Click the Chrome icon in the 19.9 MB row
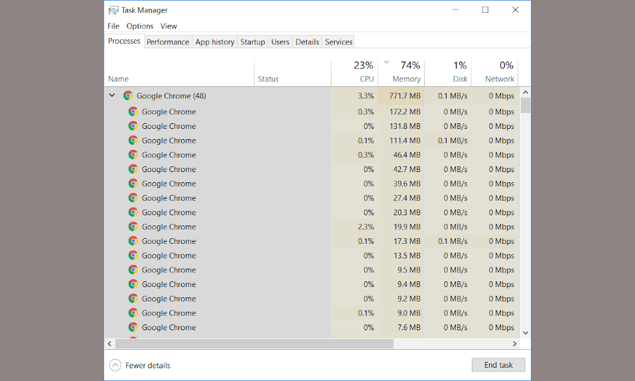 [x=133, y=227]
